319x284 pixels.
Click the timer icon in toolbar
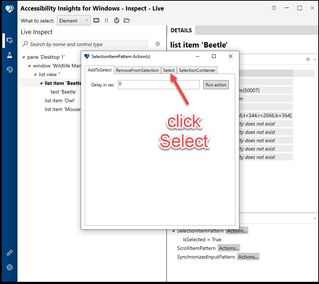(116, 20)
